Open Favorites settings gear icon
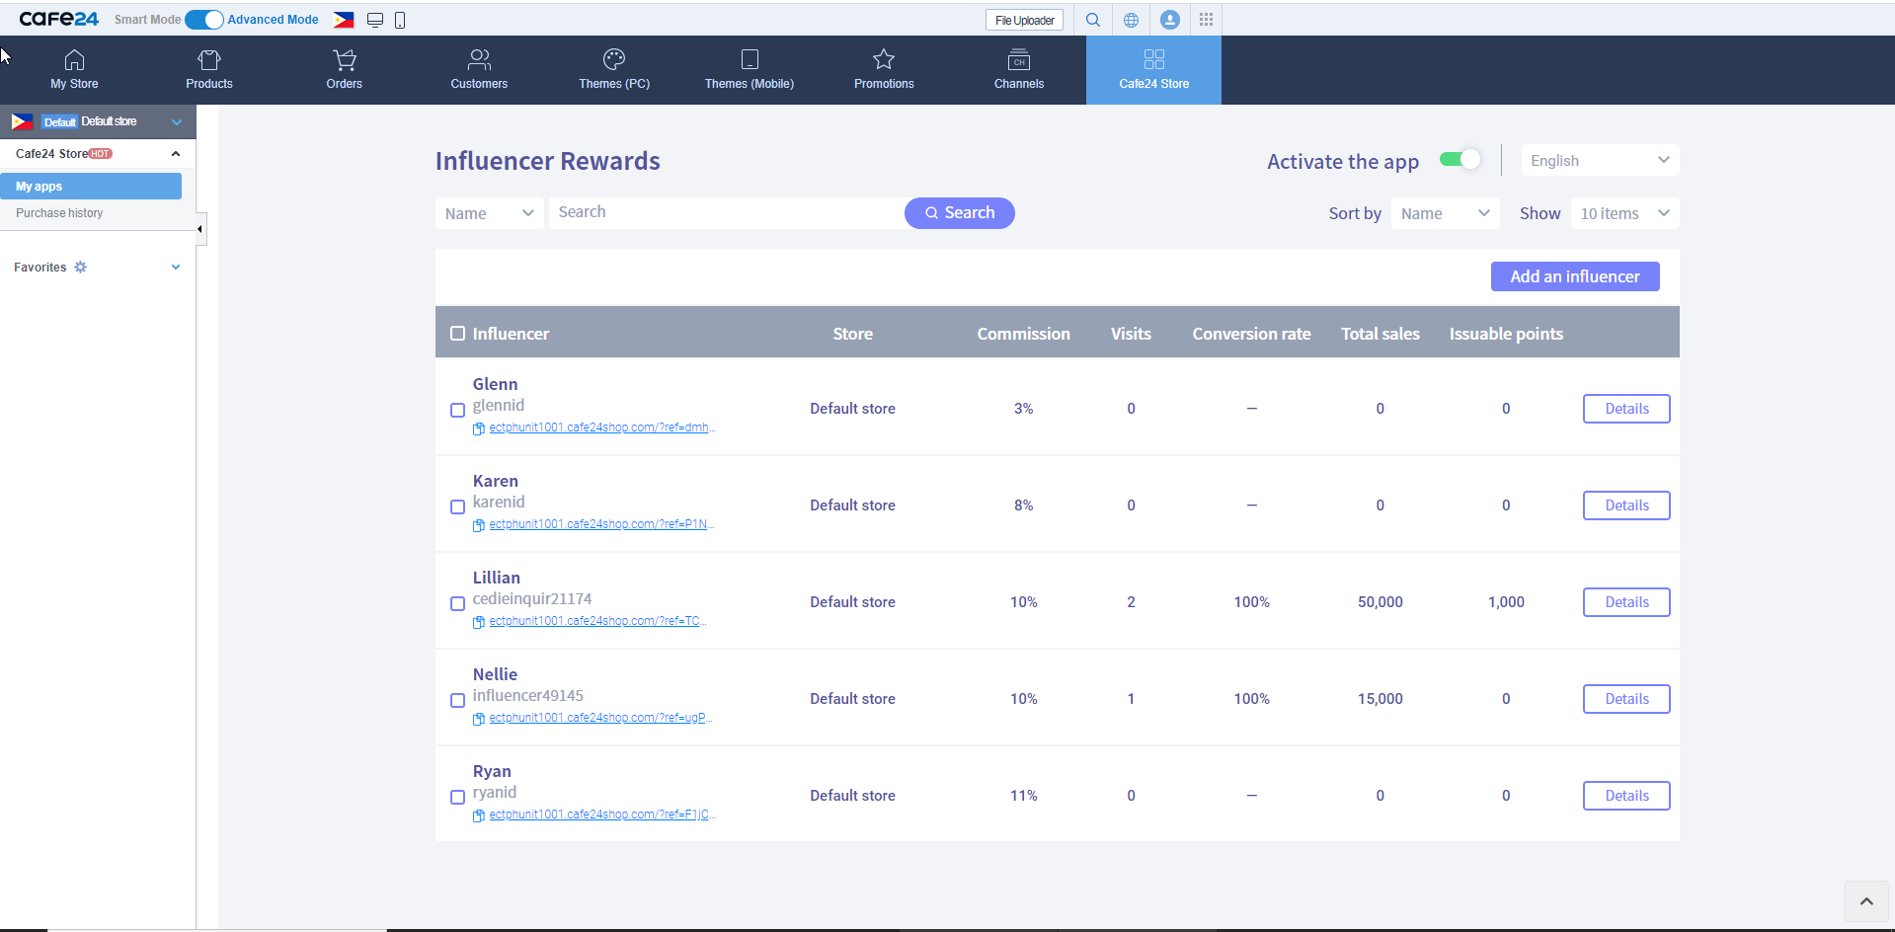This screenshot has height=932, width=1895. coord(81,268)
